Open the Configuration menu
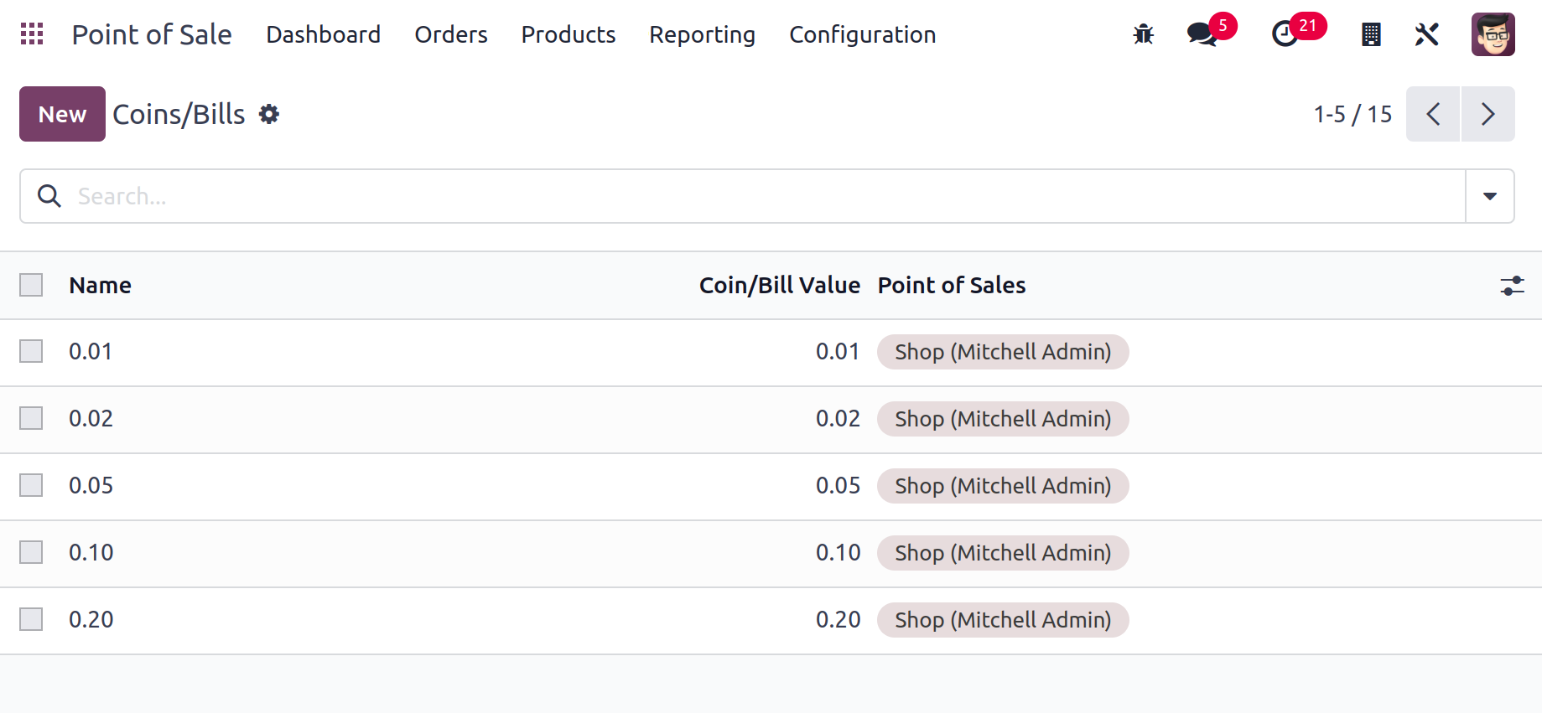The height and width of the screenshot is (713, 1542). 863,34
